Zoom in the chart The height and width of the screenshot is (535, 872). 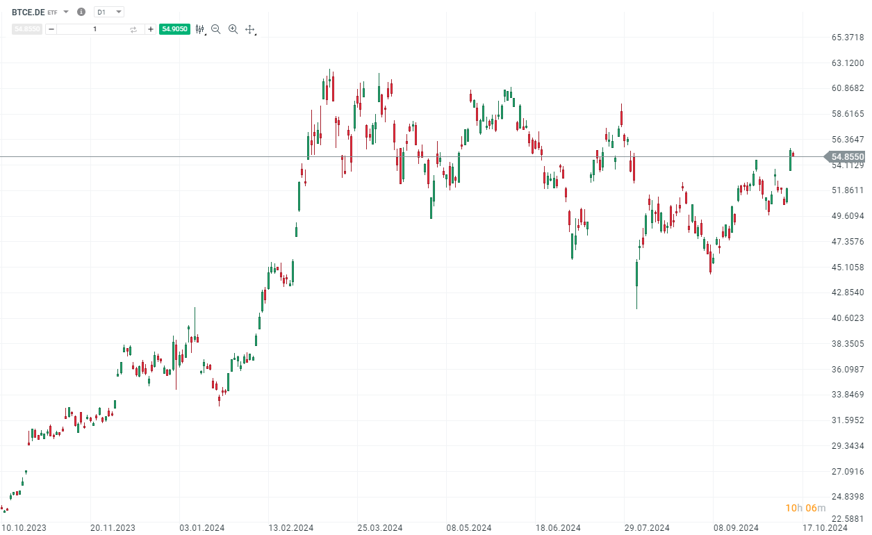233,29
